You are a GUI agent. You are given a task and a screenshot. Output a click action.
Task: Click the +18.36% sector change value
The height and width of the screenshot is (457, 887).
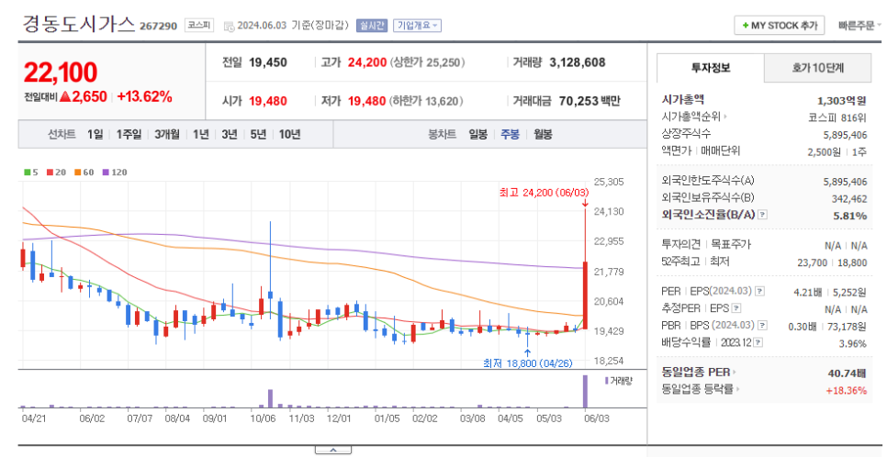(846, 390)
